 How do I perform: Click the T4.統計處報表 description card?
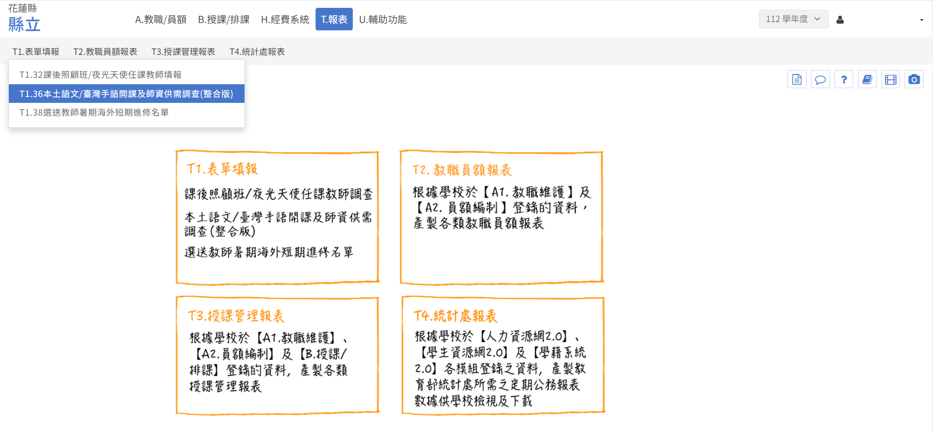tap(503, 356)
